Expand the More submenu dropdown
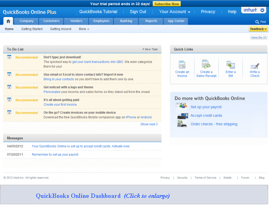Image resolution: width=269 pixels, height=205 pixels. click(84, 29)
